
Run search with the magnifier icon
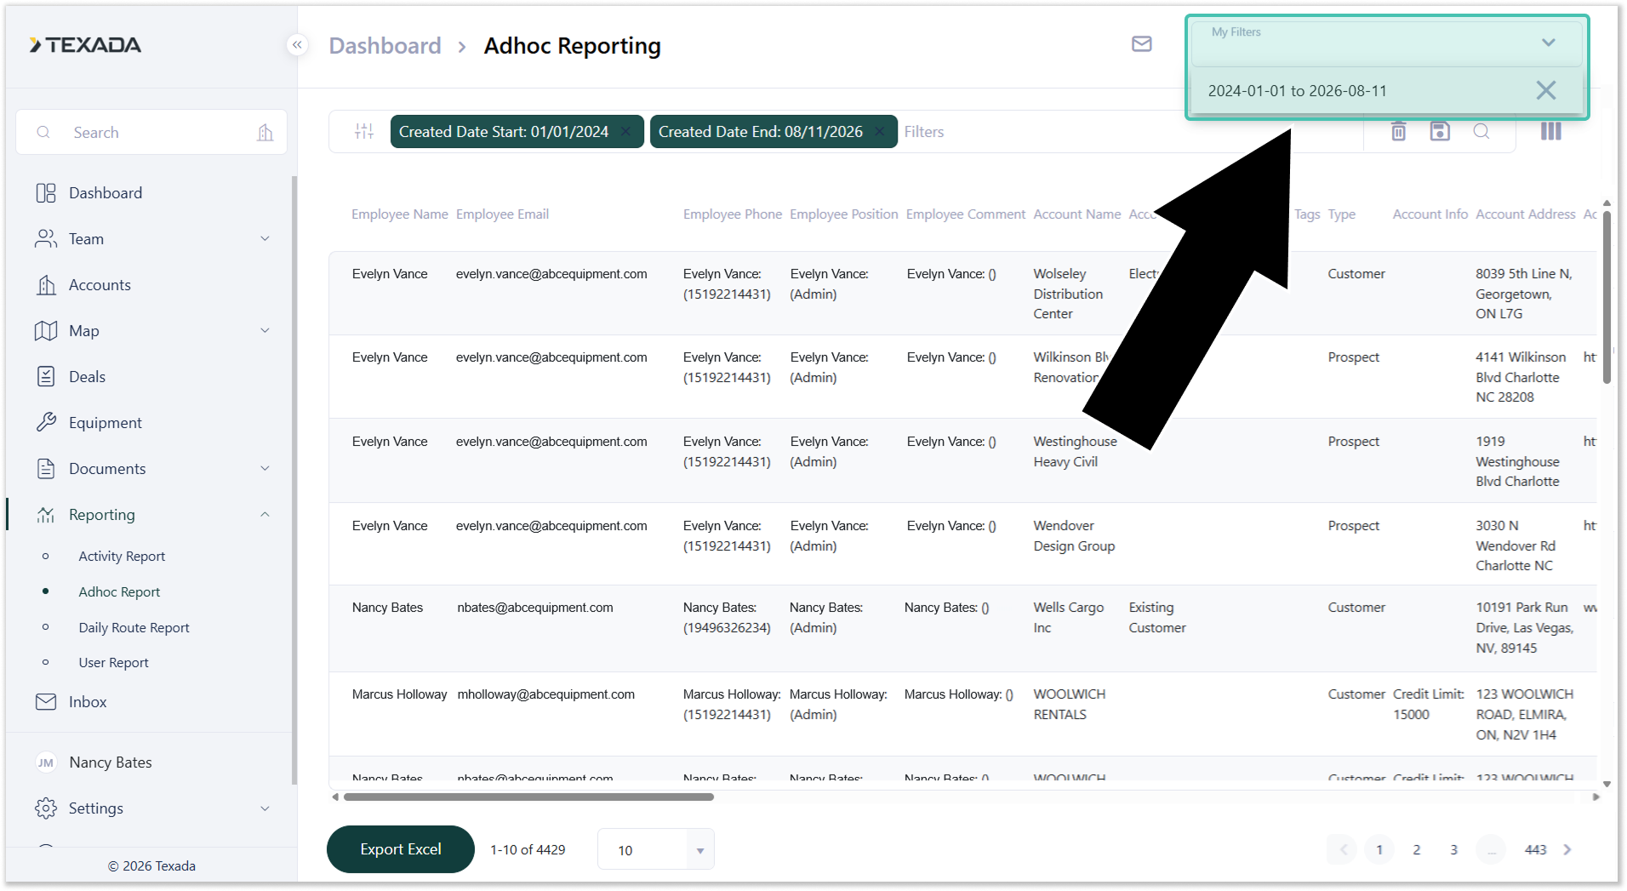1481,131
